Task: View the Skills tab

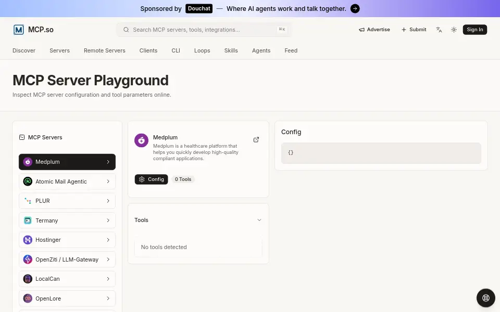Action: (x=231, y=50)
